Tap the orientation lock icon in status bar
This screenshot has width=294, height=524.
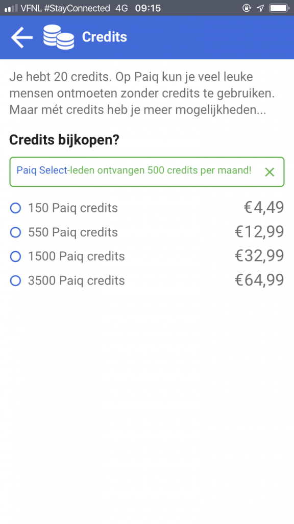coord(247,8)
